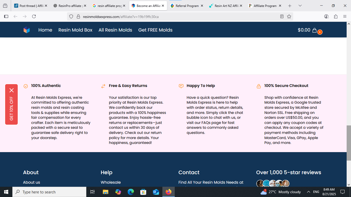The image size is (351, 197).
Task: Click the GET 10% OFF side button
Action: (12, 104)
